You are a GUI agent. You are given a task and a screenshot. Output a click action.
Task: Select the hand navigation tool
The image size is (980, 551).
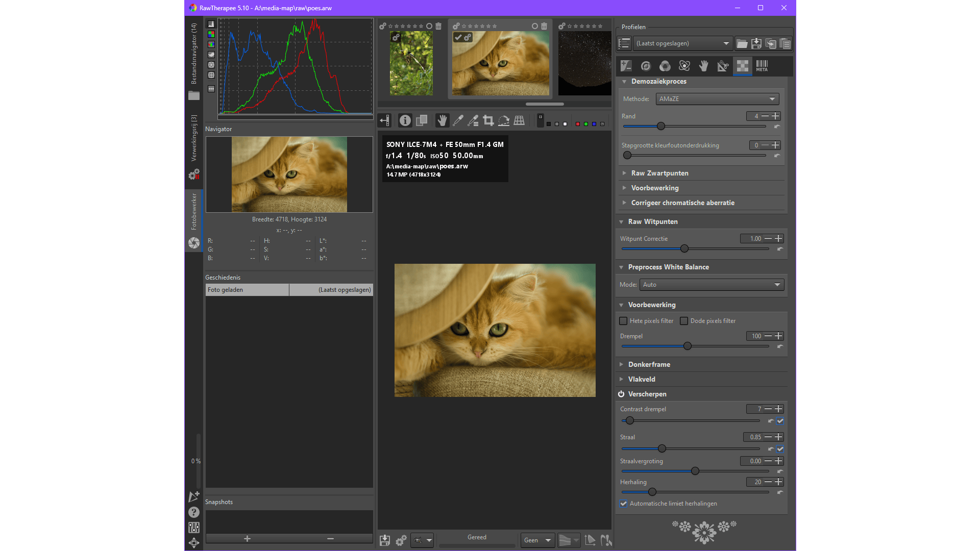pos(442,120)
